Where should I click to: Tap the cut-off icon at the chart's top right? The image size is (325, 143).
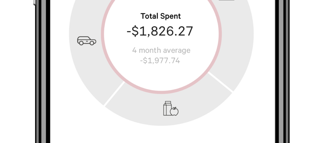pos(227,1)
